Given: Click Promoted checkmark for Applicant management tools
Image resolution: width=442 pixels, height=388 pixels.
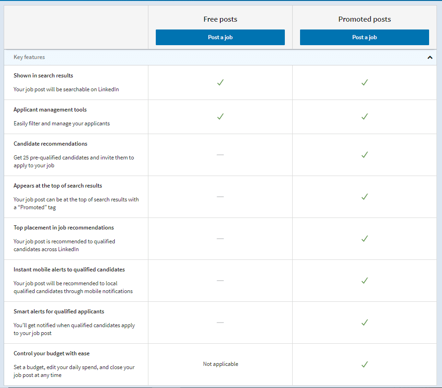Looking at the screenshot, I should tap(365, 117).
